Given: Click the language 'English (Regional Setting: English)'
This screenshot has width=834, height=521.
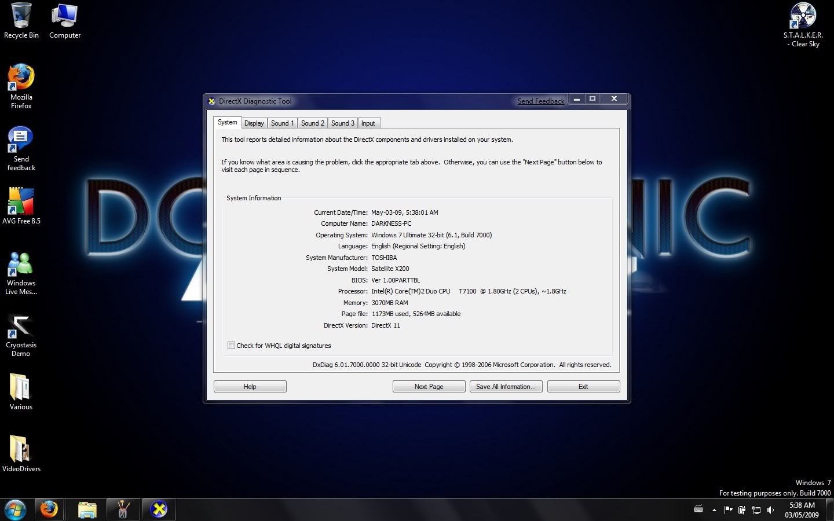Looking at the screenshot, I should pyautogui.click(x=418, y=246).
